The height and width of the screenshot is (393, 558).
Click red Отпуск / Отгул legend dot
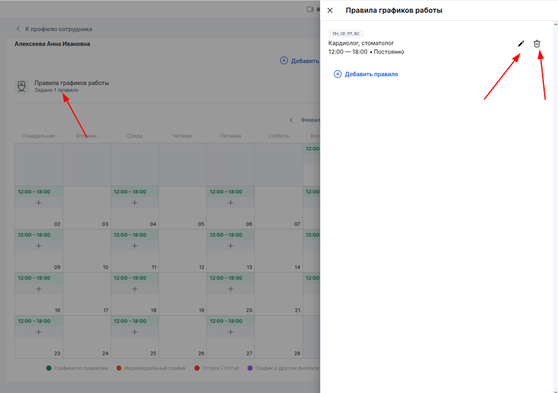(x=197, y=368)
